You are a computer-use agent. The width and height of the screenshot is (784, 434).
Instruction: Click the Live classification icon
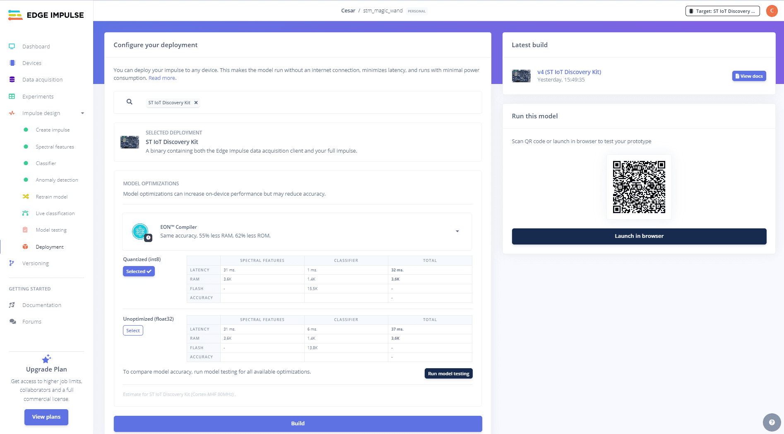click(26, 213)
